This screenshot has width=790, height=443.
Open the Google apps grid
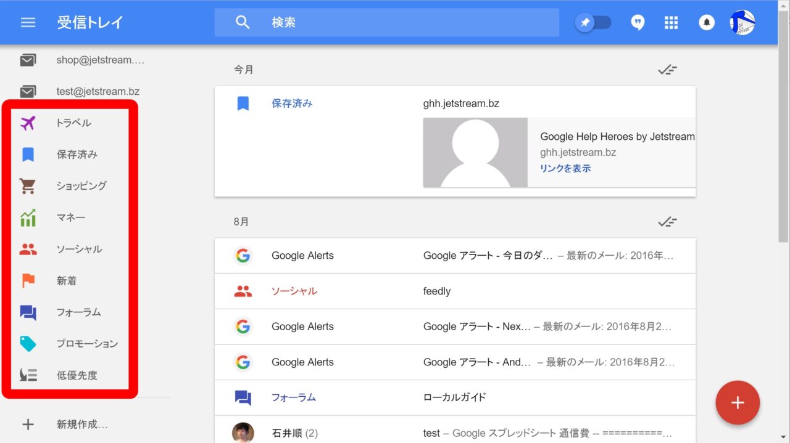[x=671, y=23]
